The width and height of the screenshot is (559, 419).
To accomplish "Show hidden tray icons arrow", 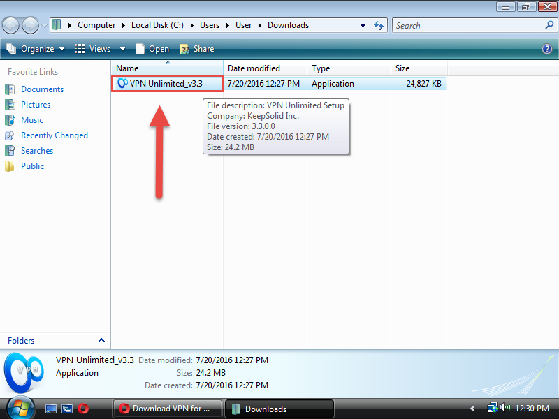I will click(473, 409).
